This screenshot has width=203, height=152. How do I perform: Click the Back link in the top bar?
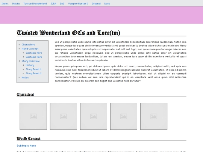point(107,4)
